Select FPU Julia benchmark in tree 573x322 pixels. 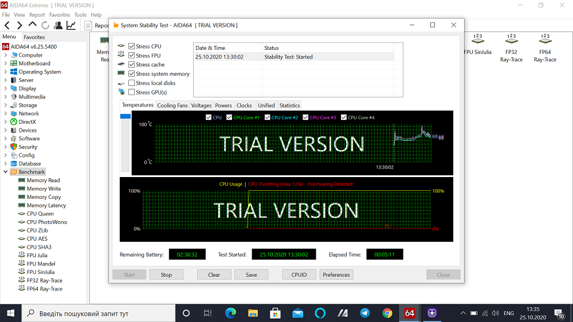coord(37,256)
